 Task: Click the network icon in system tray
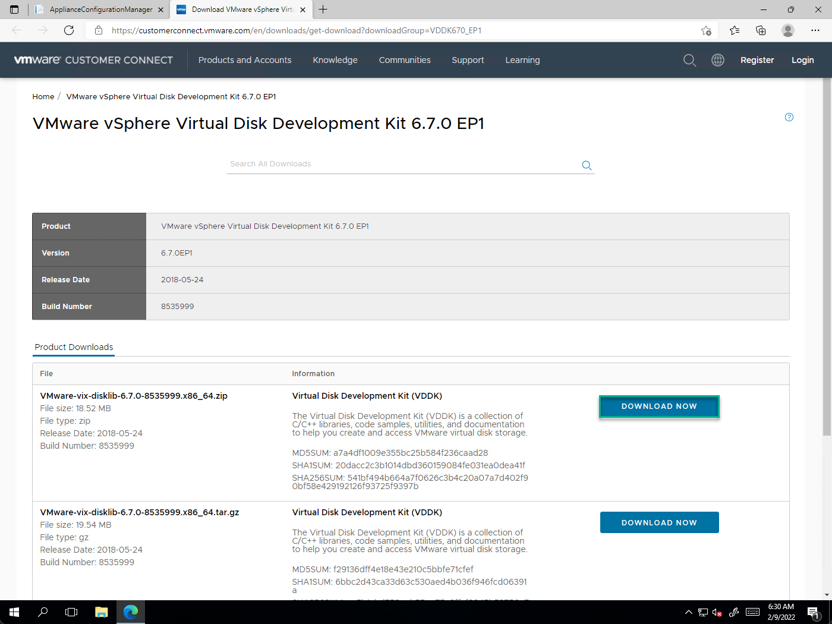703,612
